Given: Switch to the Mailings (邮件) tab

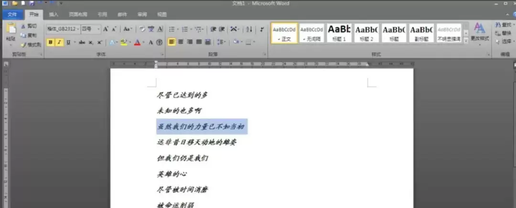Looking at the screenshot, I should pos(122,14).
